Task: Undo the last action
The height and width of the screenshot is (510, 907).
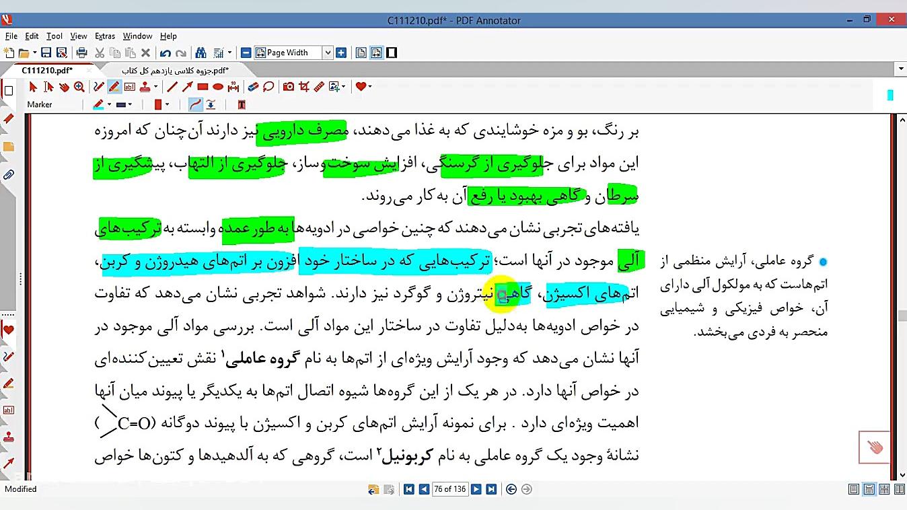Action: [x=166, y=52]
